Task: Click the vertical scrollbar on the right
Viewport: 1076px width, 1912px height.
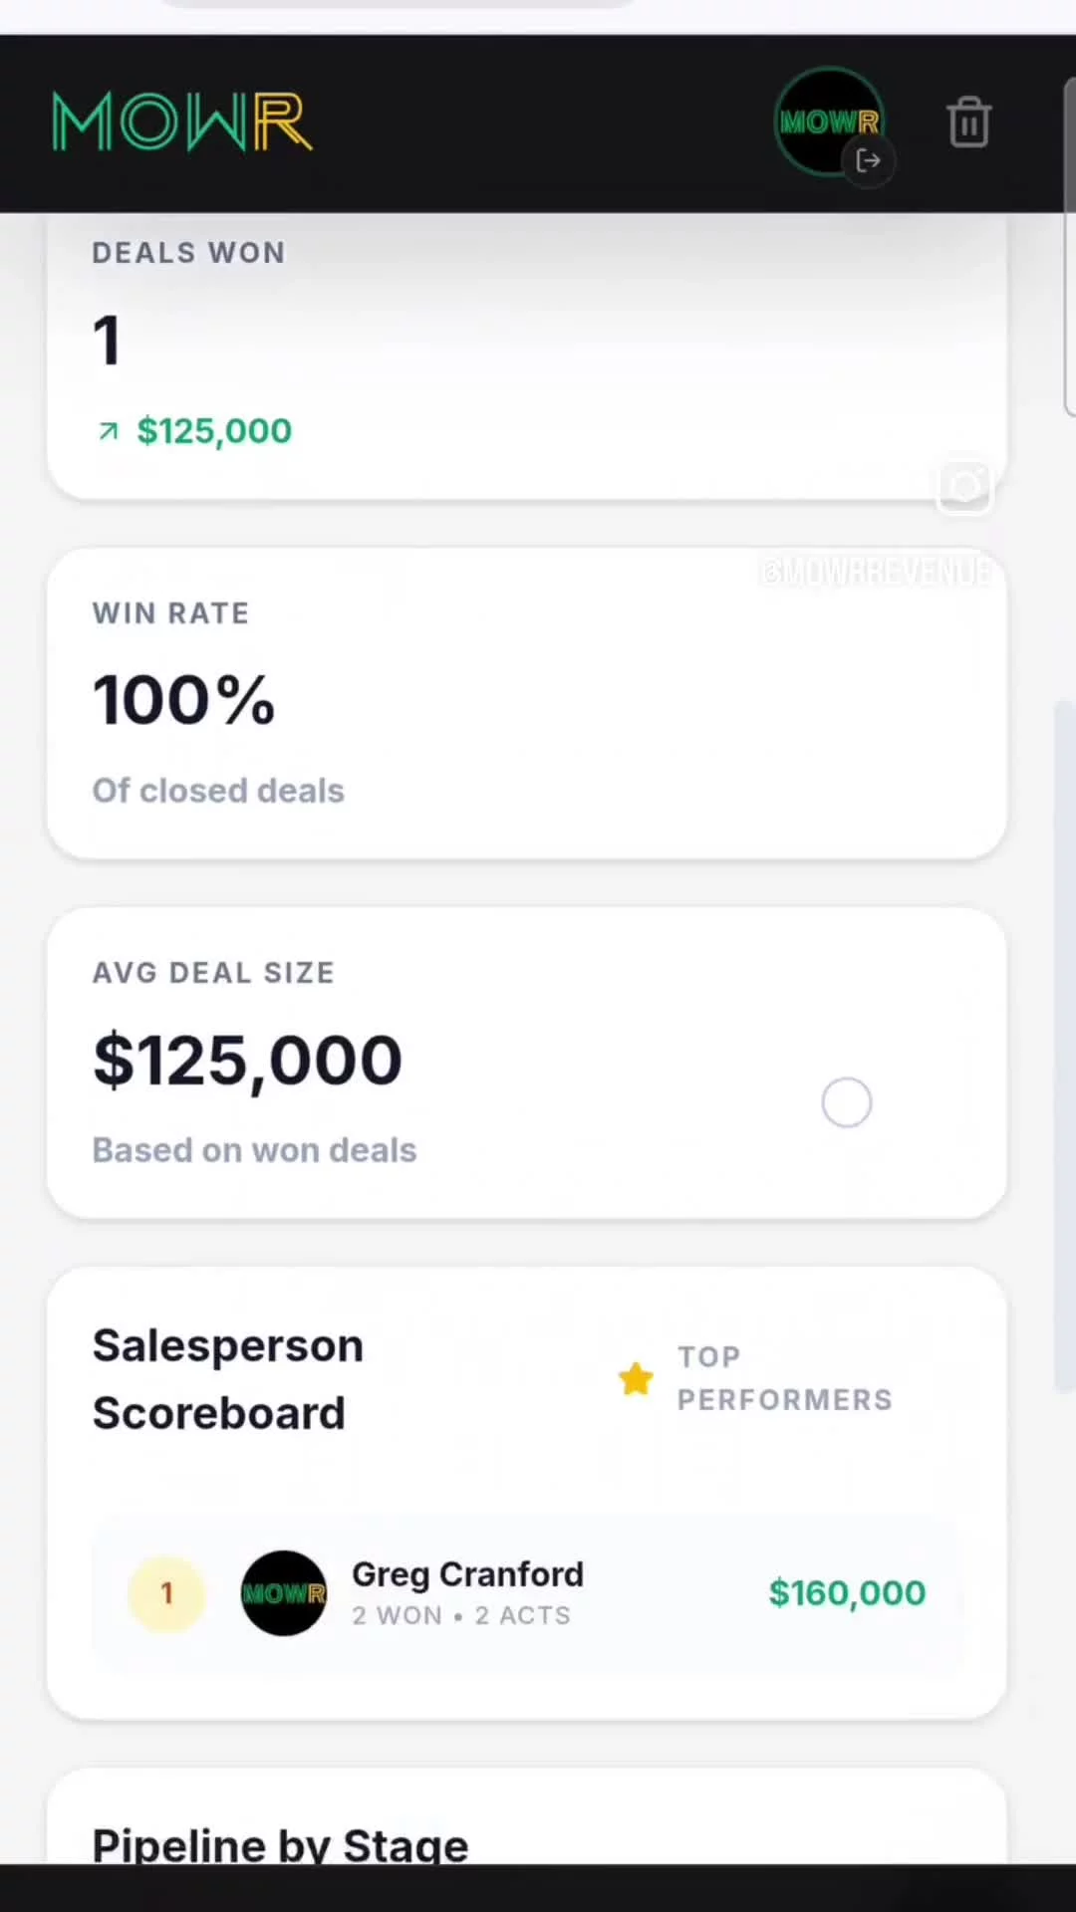Action: 1065,1046
